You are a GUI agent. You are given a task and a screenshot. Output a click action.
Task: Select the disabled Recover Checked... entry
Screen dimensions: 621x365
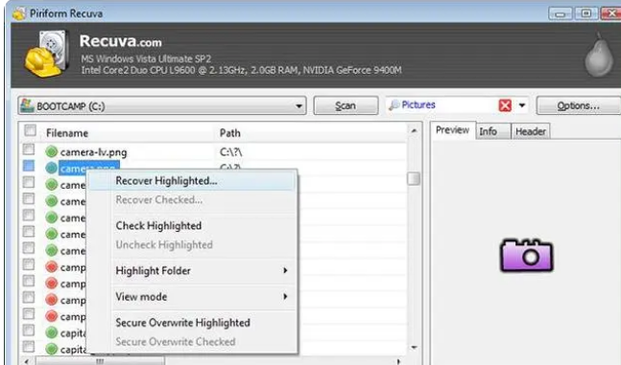click(x=192, y=200)
